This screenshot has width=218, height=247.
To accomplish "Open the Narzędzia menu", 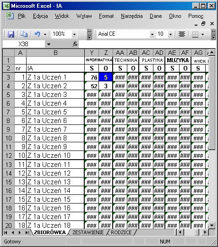I will coord(132,16).
